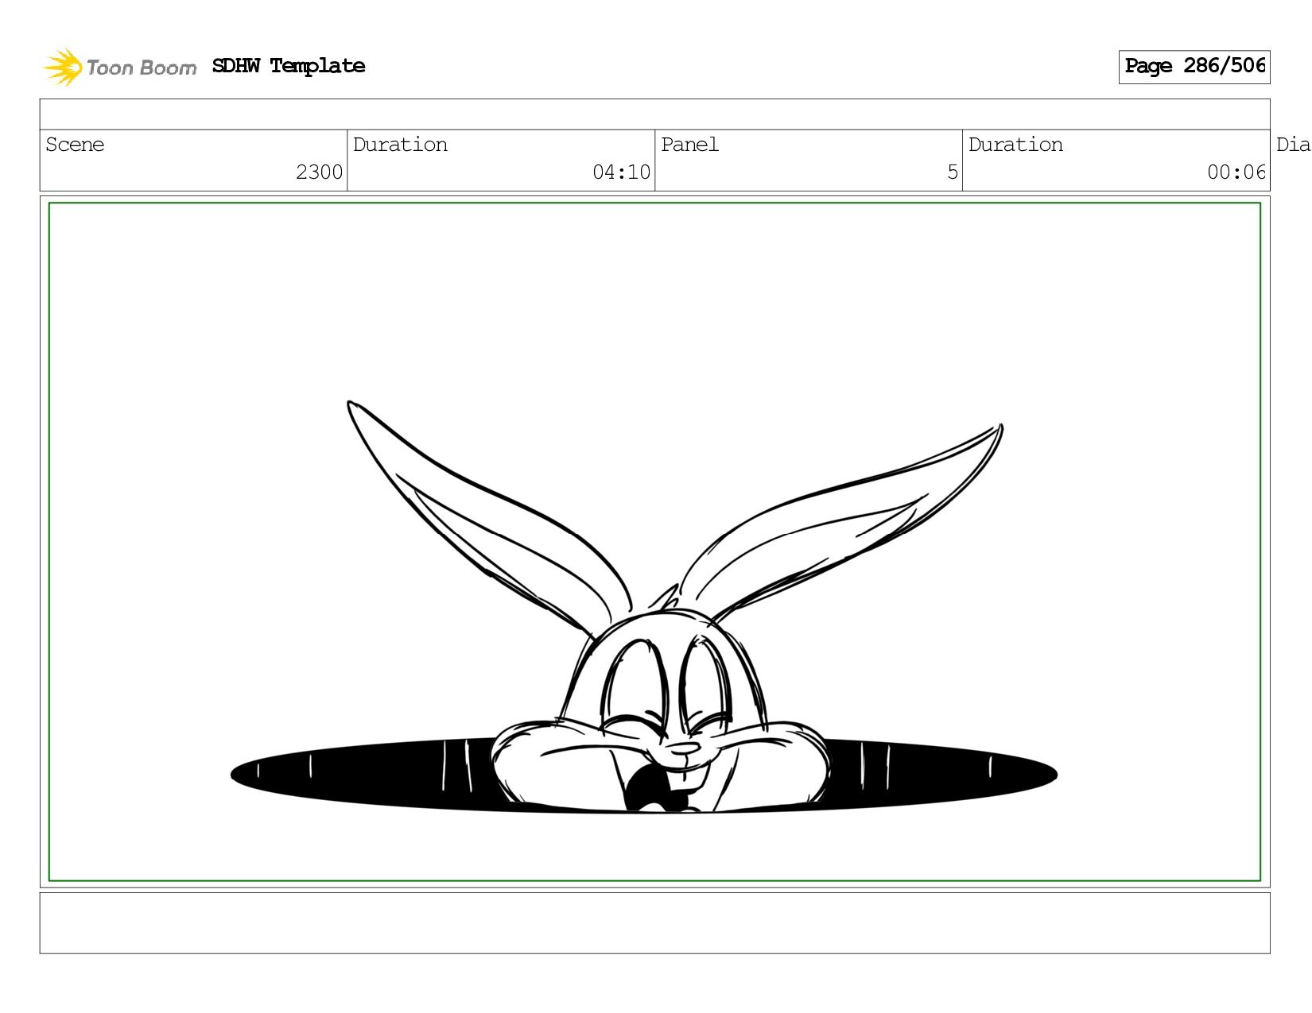
Task: Click the storyboard panel rabbit drawing
Action: (x=654, y=542)
